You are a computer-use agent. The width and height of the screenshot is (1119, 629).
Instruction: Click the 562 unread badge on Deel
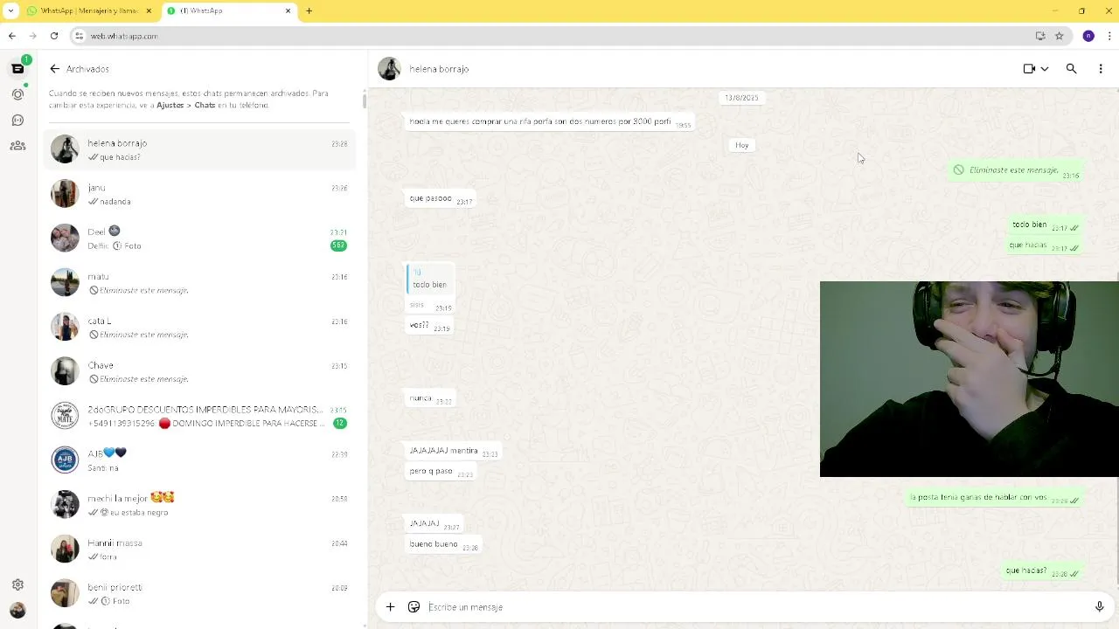(338, 245)
